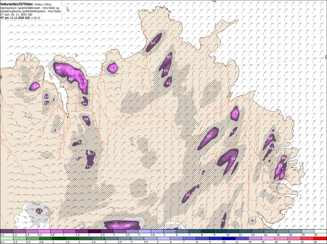
Task: Click upper-row light grey swatch between 25 and 30
Action: click(x=308, y=231)
